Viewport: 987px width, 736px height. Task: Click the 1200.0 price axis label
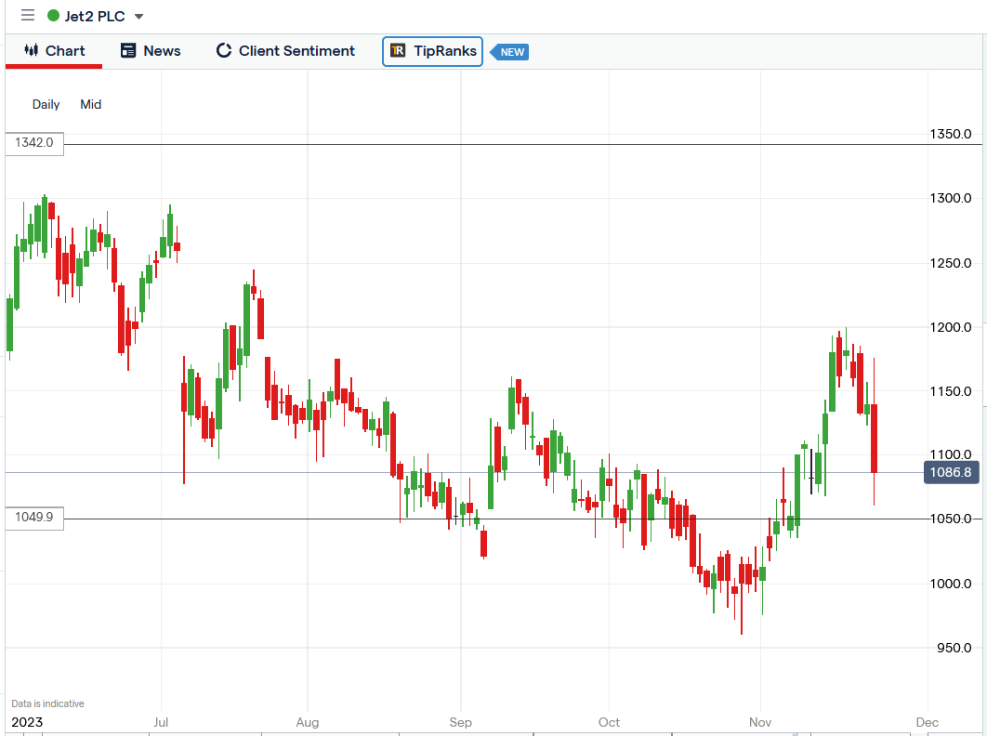[x=951, y=327]
